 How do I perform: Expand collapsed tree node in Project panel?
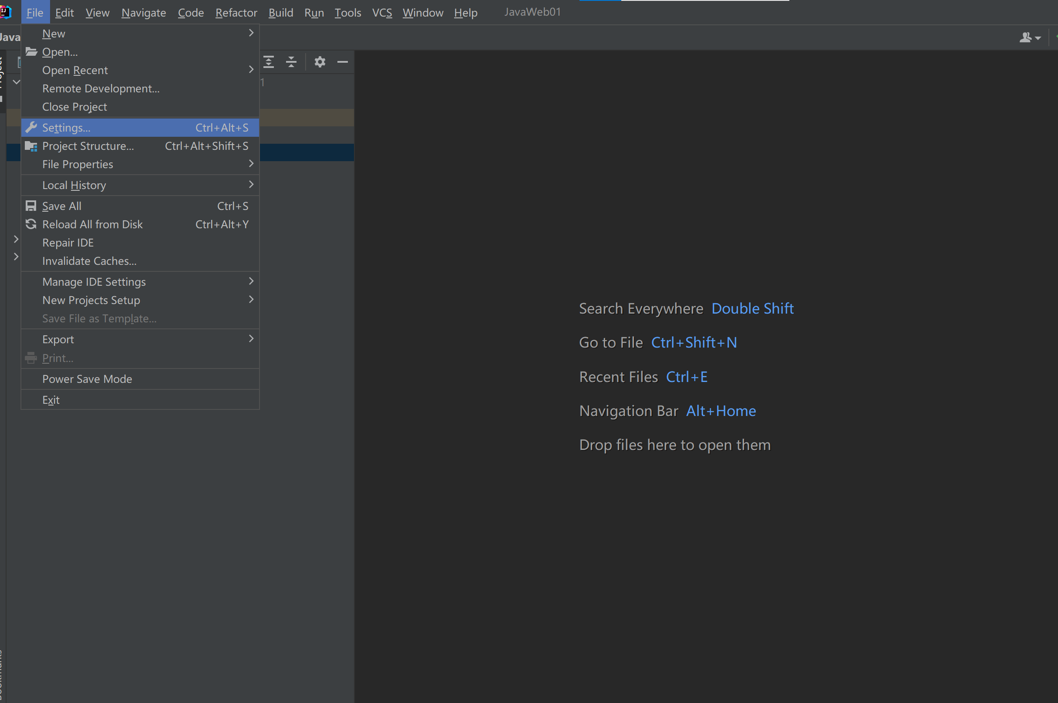coord(16,239)
